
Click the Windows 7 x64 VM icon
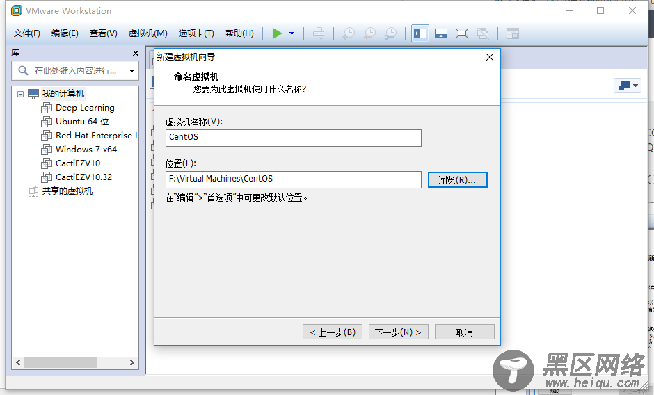tap(47, 150)
